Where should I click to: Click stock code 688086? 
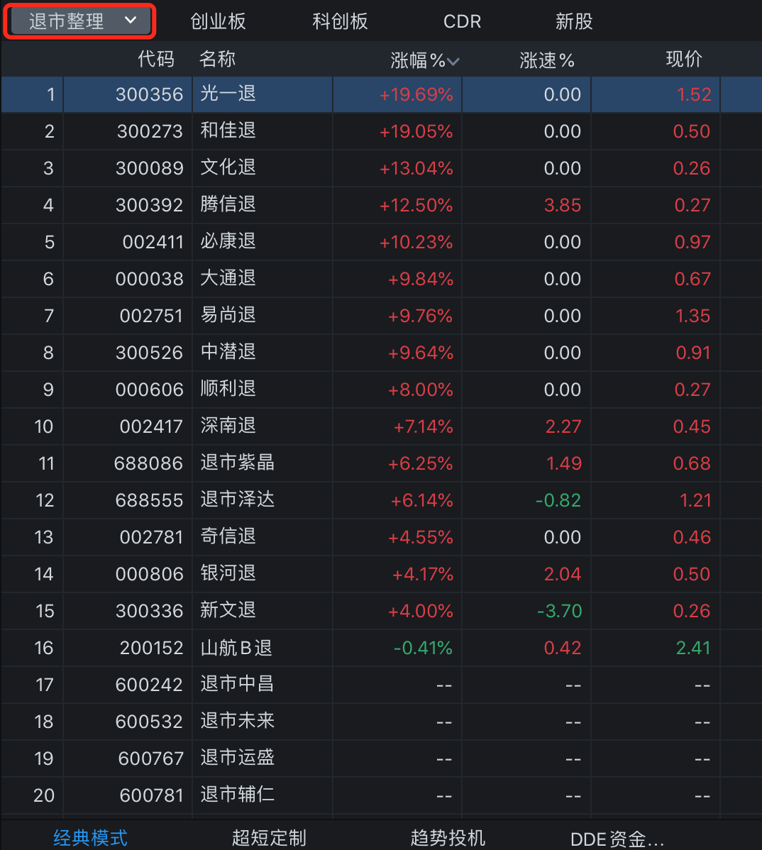point(148,463)
